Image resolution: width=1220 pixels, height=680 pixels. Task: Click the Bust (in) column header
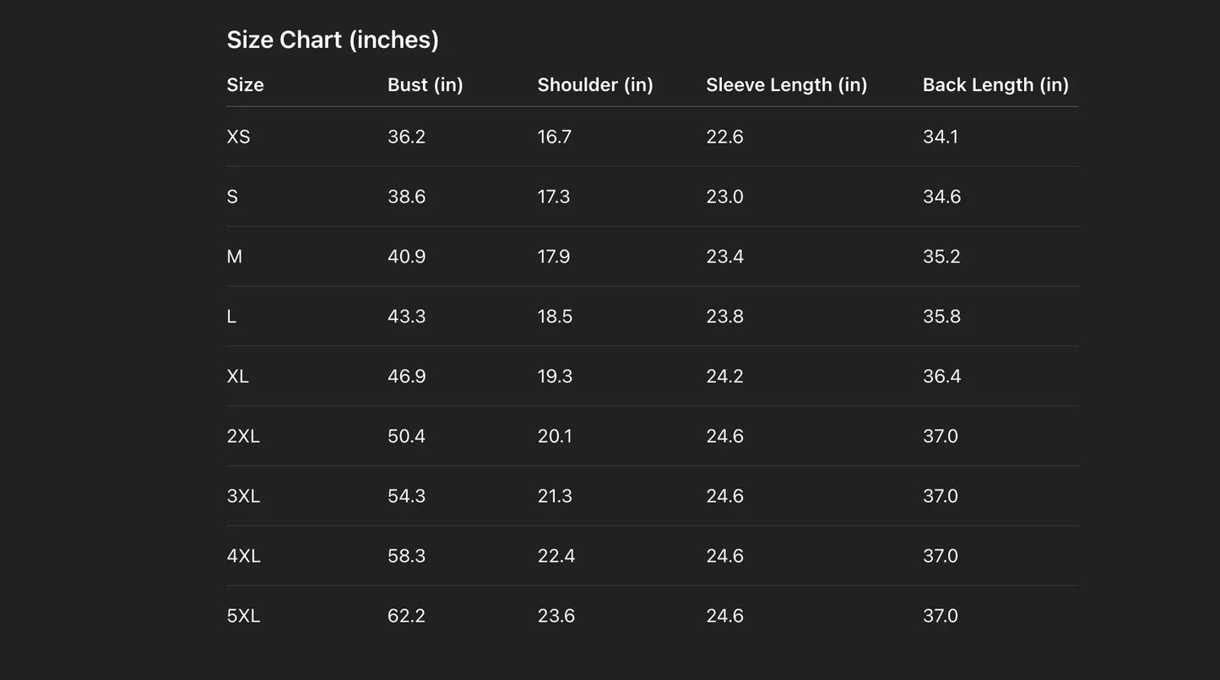(425, 84)
